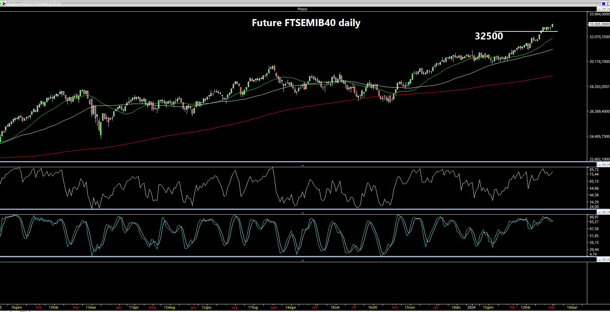This screenshot has width=610, height=312.
Task: Click the 18mar date on the time axis
Action: tap(572, 307)
